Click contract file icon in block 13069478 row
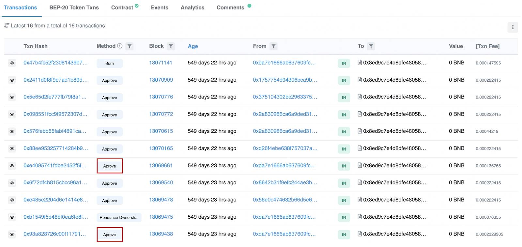 (x=360, y=199)
